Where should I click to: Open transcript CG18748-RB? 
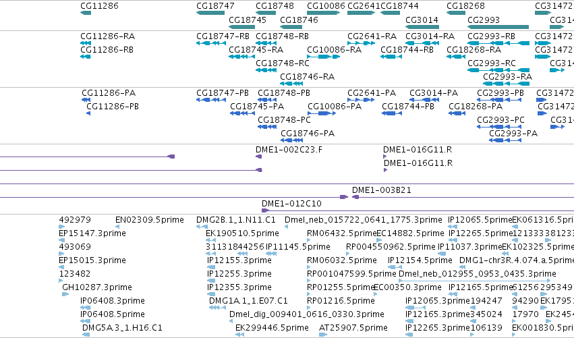(282, 36)
